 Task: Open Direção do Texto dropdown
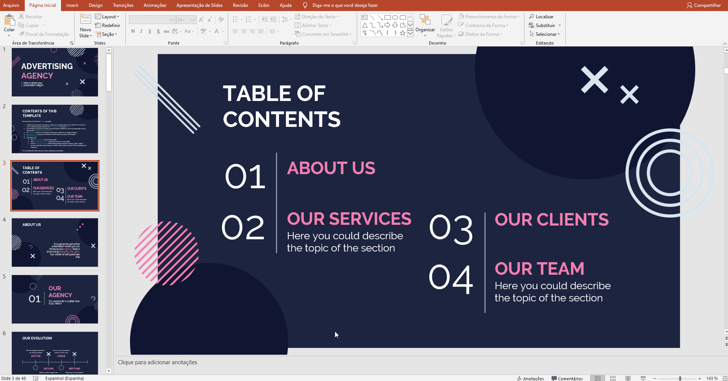(316, 17)
